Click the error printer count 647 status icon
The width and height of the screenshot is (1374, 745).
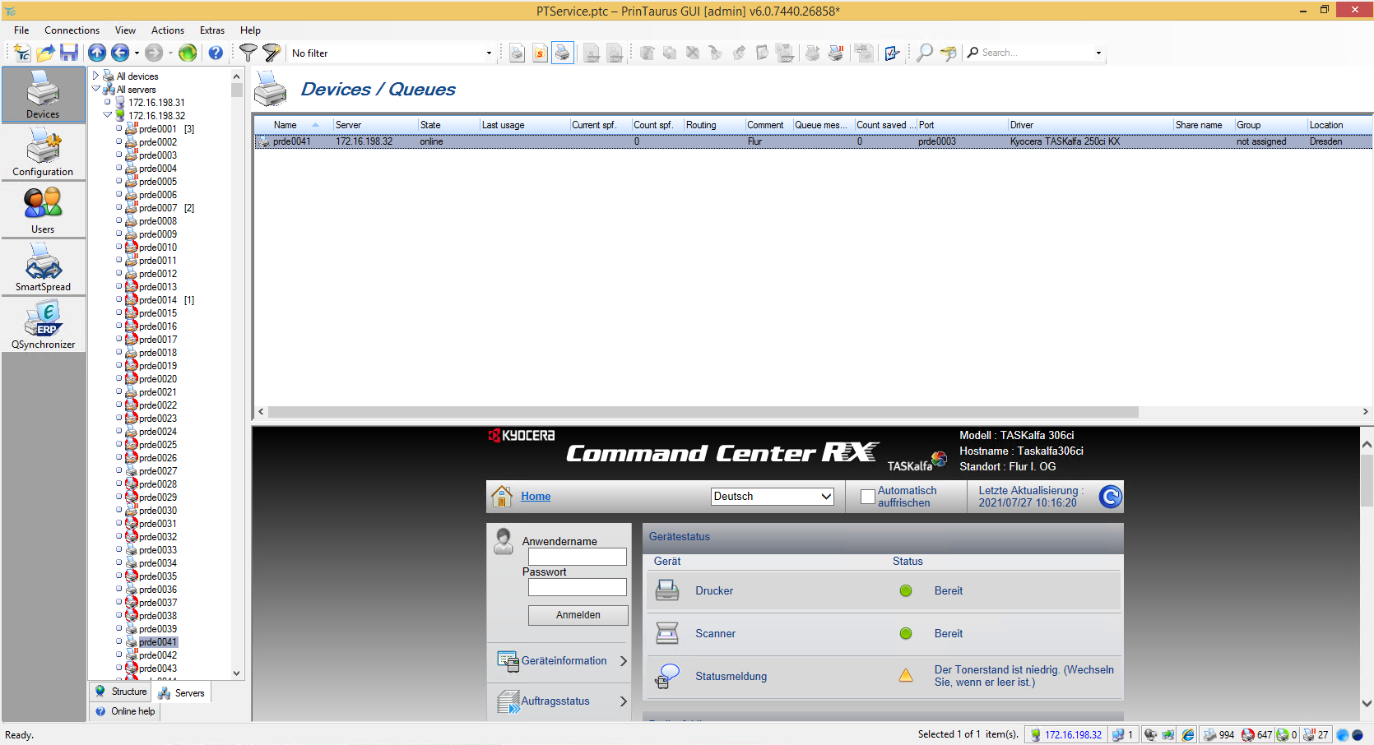[x=1256, y=734]
